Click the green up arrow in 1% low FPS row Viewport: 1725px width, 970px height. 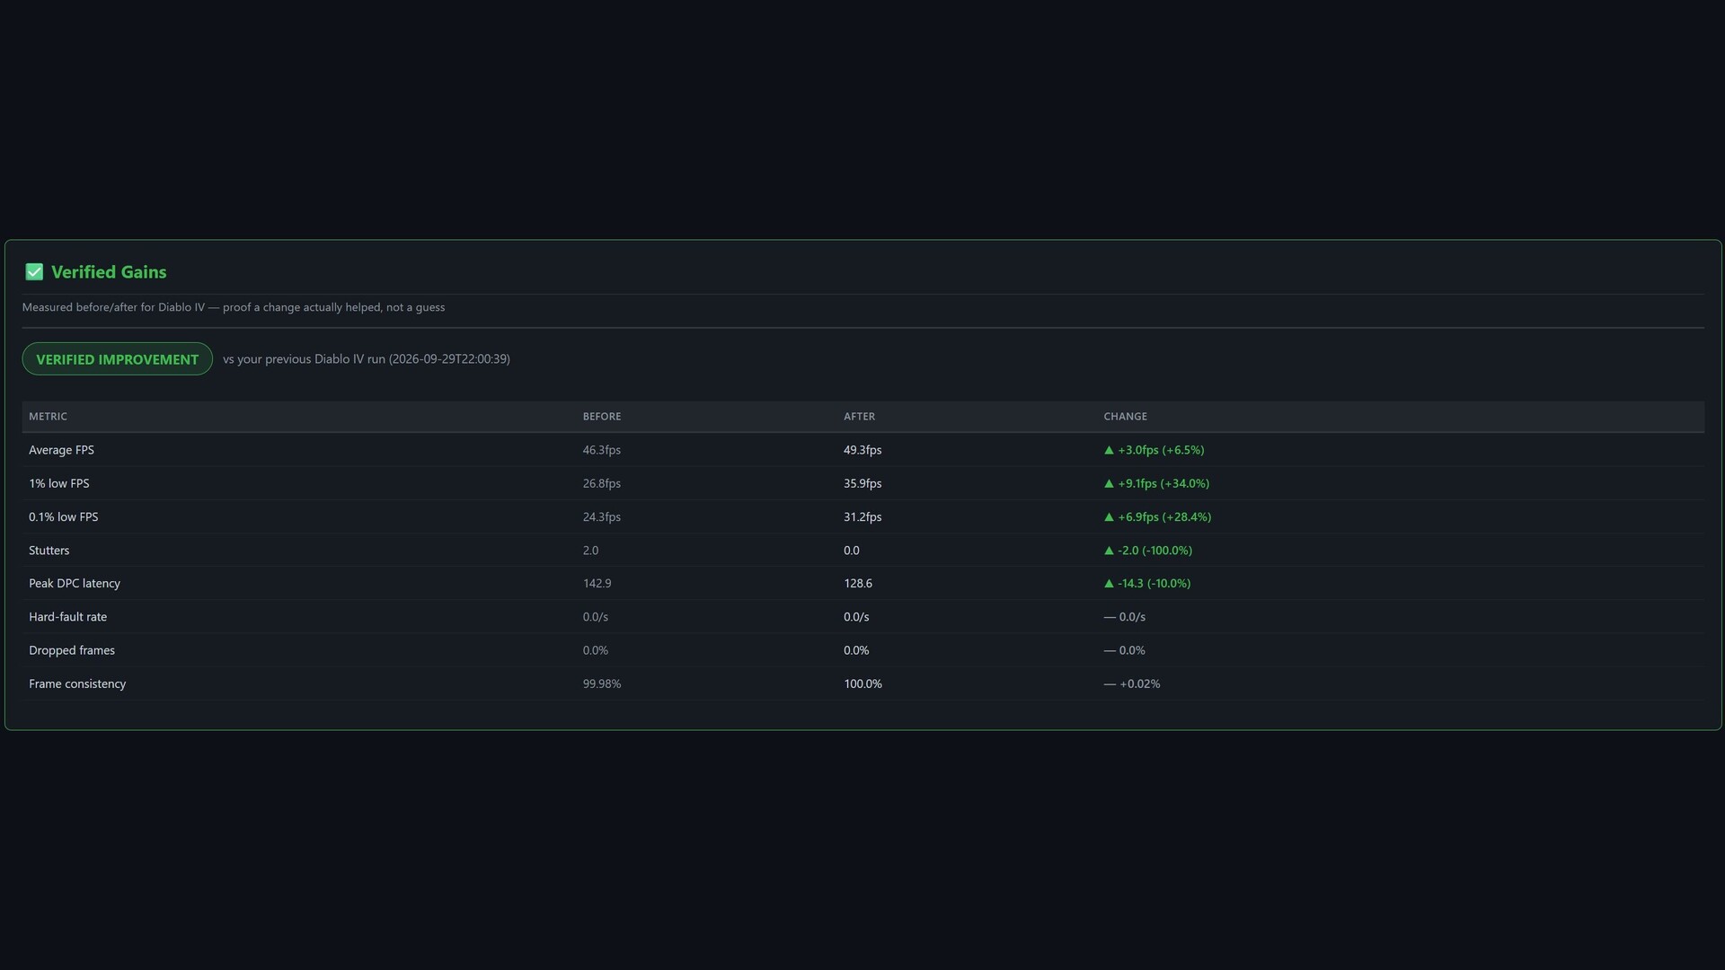click(x=1109, y=483)
